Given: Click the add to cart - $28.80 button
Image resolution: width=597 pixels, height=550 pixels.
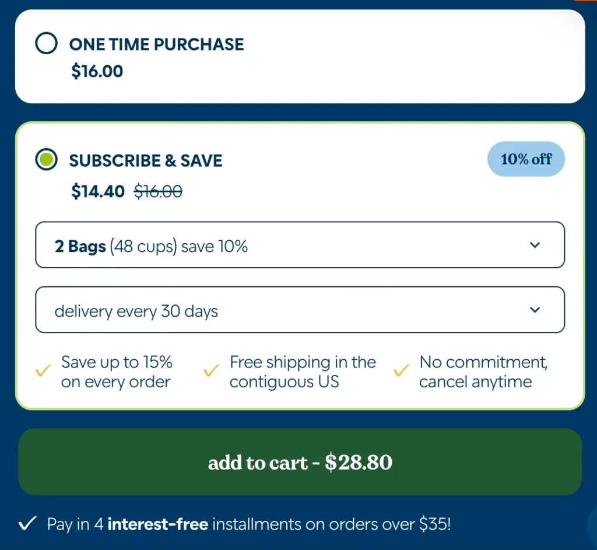Looking at the screenshot, I should pos(300,462).
